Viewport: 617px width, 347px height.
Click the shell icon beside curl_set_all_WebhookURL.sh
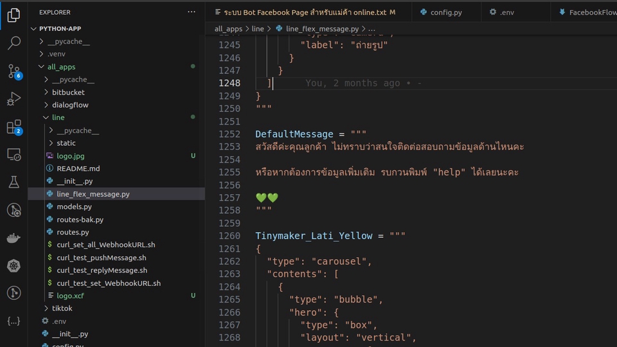tap(50, 245)
